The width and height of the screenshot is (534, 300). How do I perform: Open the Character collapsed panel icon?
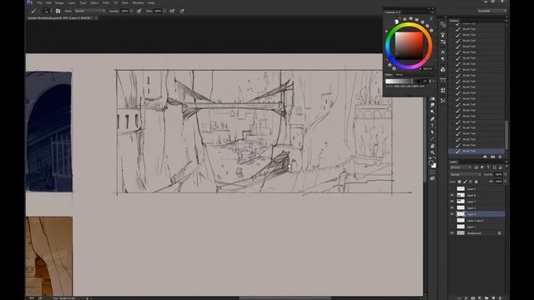tap(443, 52)
